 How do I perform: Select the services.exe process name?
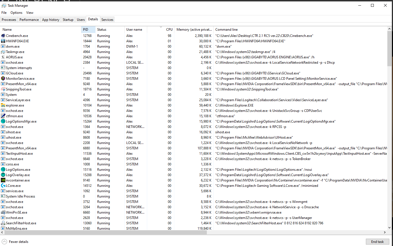pyautogui.click(x=15, y=191)
